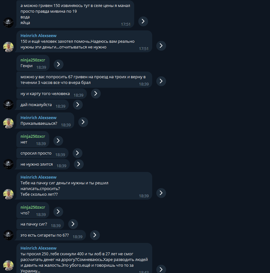
Task: Click arrow beside "67 гривен на проезд" message
Action: click(x=161, y=81)
